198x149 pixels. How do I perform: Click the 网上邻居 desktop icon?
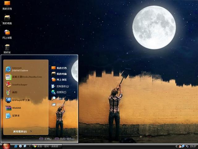coord(7,34)
